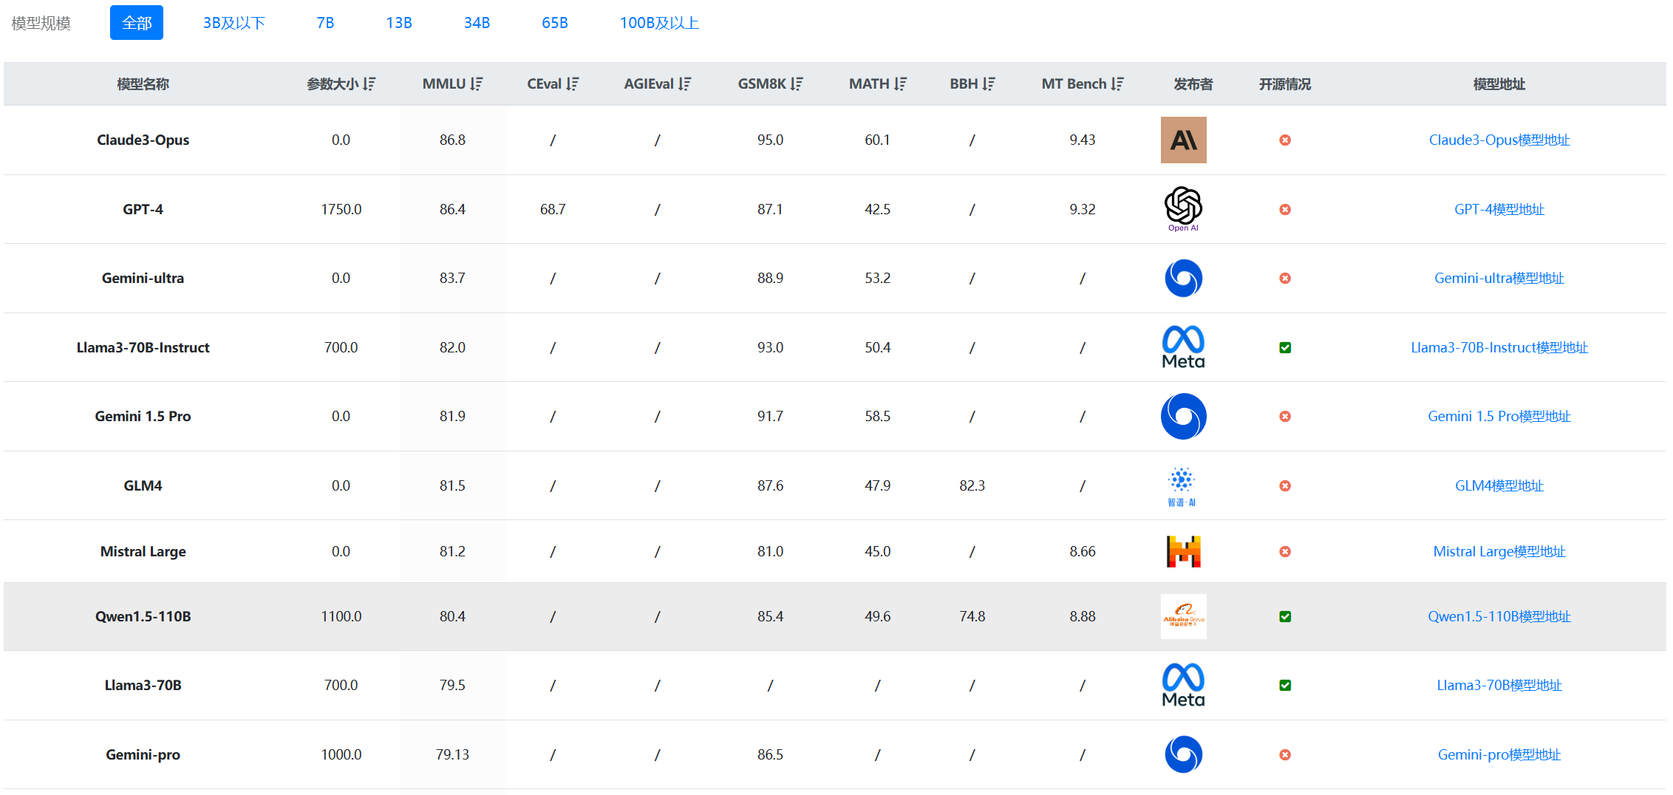Filter models by 13B size
This screenshot has height=795, width=1673.
pos(399,23)
